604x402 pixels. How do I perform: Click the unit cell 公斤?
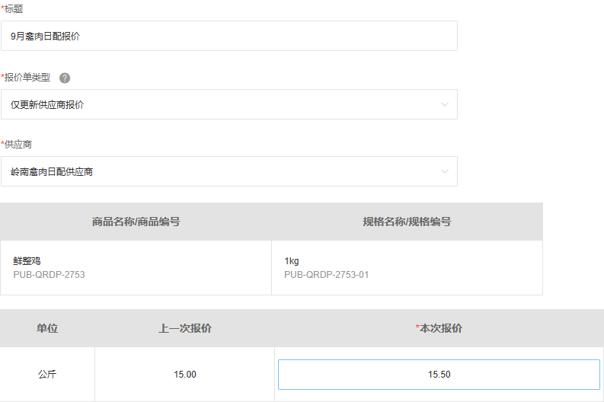[x=47, y=375]
